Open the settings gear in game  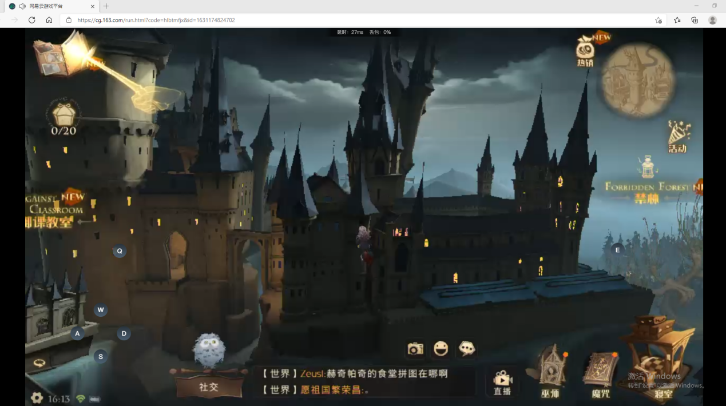tap(37, 398)
